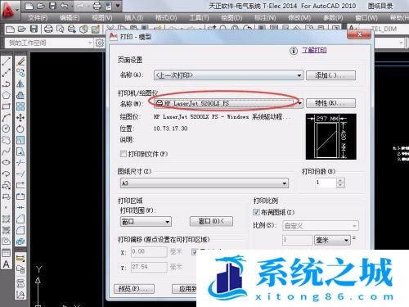Open the 格式(O) menu
The image size is (409, 307).
(x=166, y=18)
